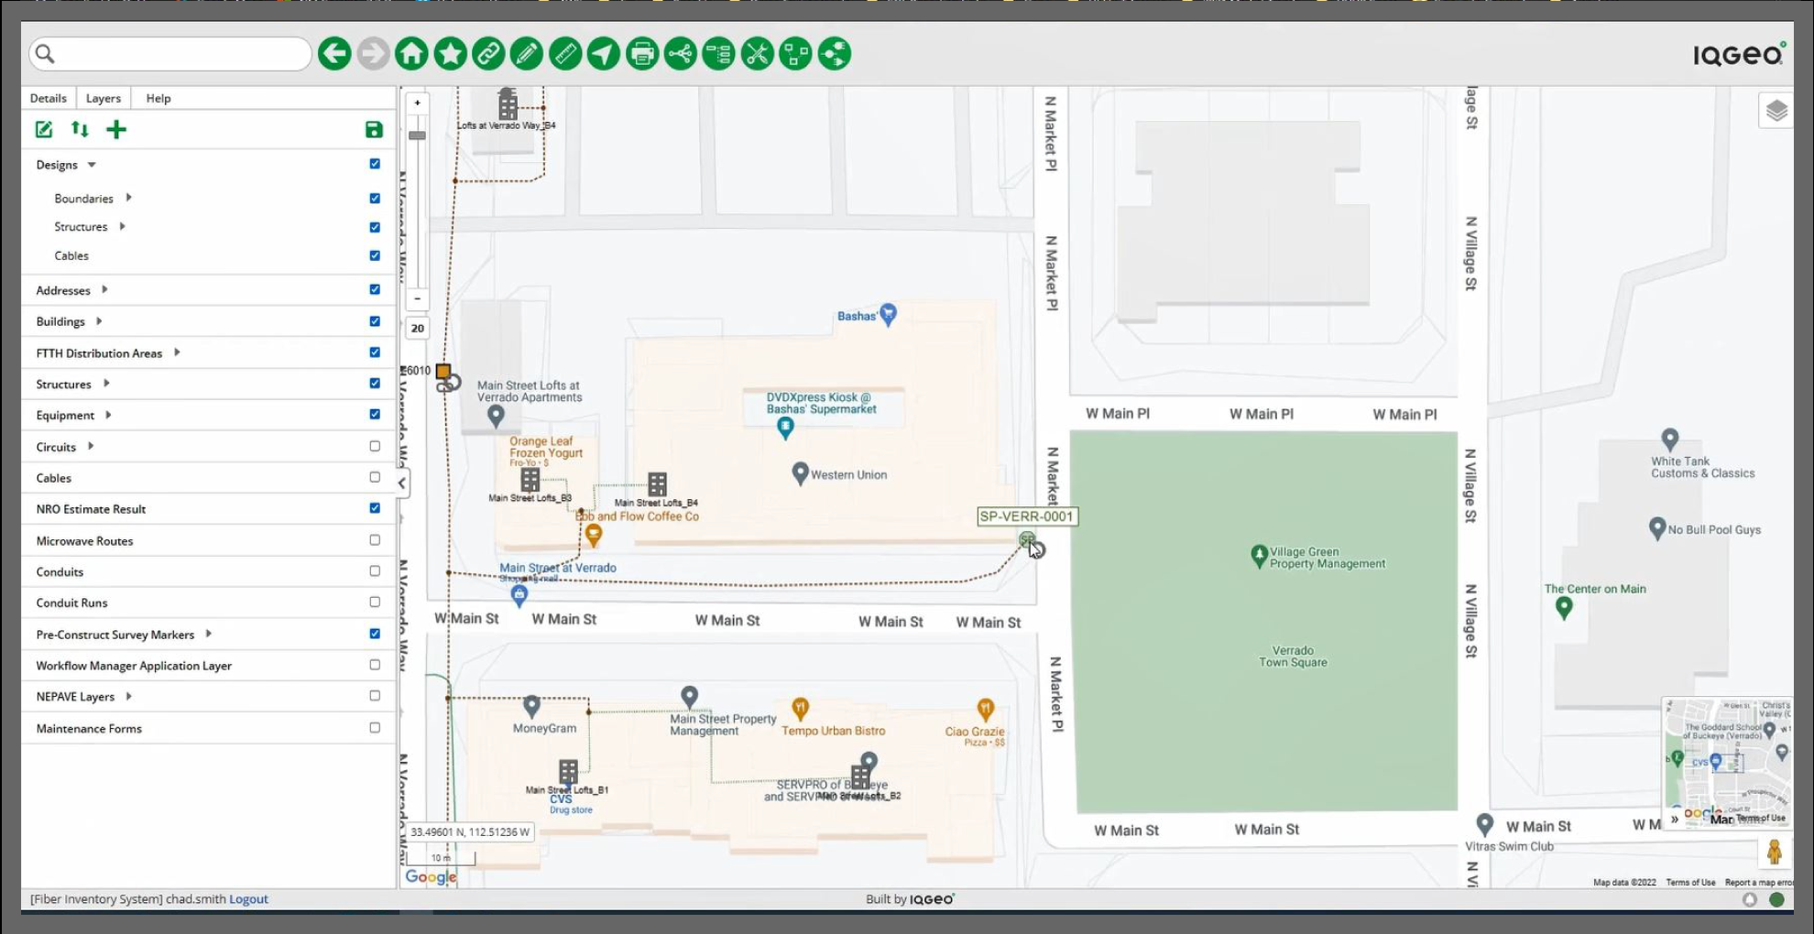Print the map using the printer icon

click(x=642, y=54)
